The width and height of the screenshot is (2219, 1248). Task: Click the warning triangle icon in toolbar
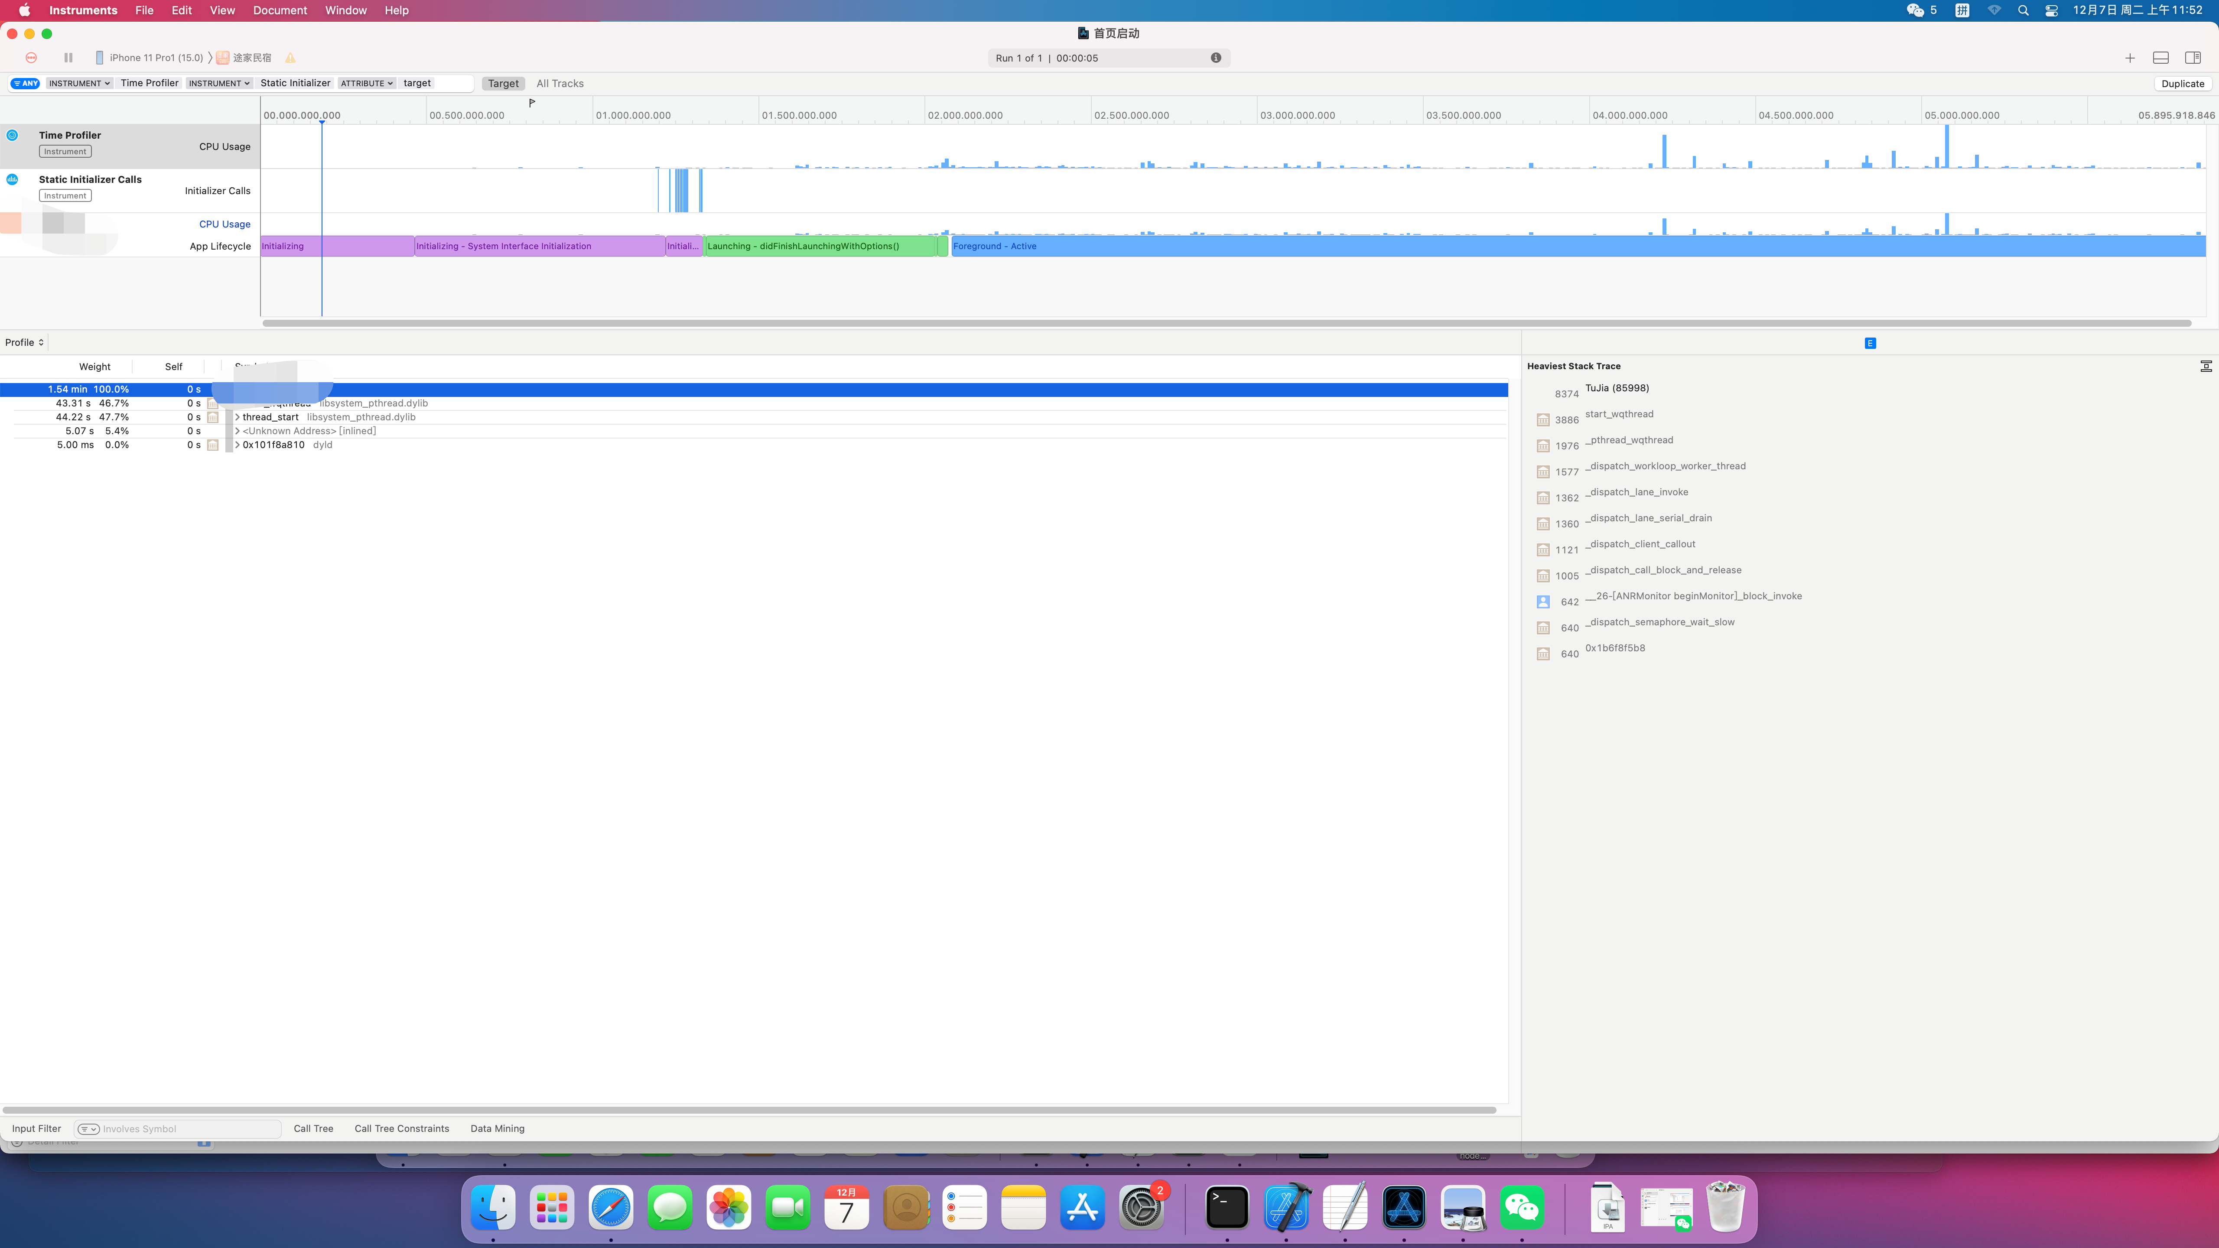pyautogui.click(x=290, y=58)
